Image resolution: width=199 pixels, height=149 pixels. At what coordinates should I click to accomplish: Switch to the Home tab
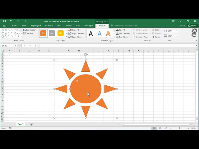click(x=15, y=26)
